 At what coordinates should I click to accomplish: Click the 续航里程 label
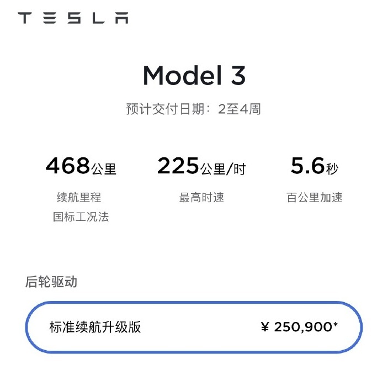(79, 197)
